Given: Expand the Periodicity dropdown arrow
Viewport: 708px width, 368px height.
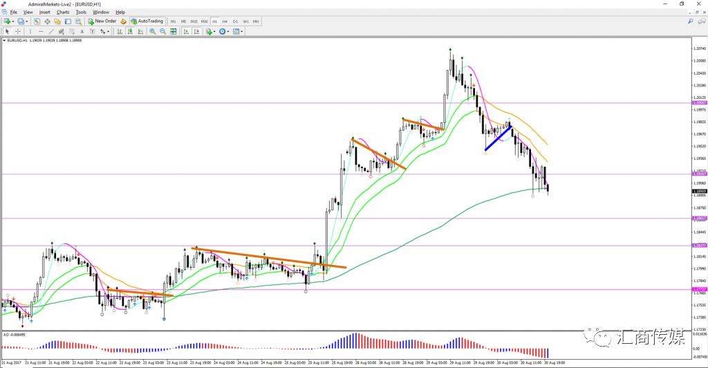Looking at the screenshot, I should pyautogui.click(x=228, y=32).
